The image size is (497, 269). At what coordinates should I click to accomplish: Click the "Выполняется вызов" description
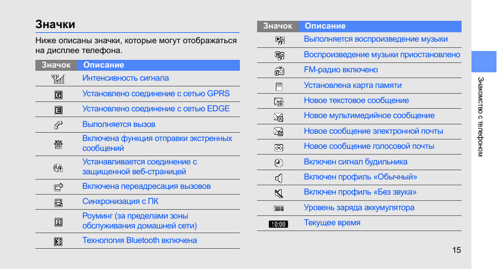pyautogui.click(x=119, y=124)
